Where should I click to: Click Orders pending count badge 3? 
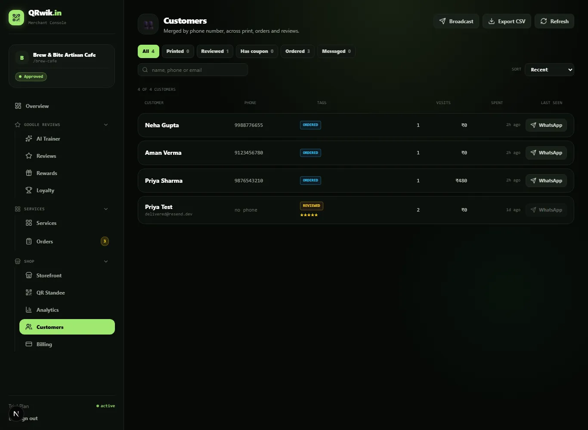105,241
